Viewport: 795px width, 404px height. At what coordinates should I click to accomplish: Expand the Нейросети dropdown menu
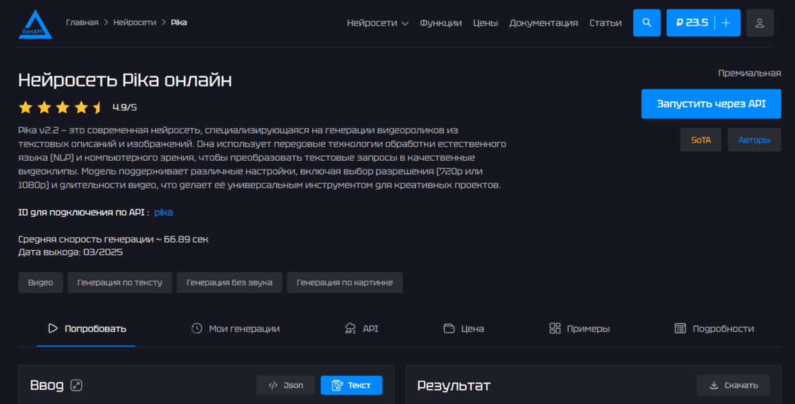377,23
